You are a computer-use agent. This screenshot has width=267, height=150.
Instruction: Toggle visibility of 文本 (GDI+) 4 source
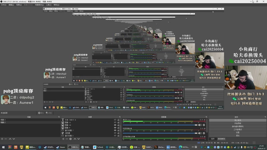[115, 120]
